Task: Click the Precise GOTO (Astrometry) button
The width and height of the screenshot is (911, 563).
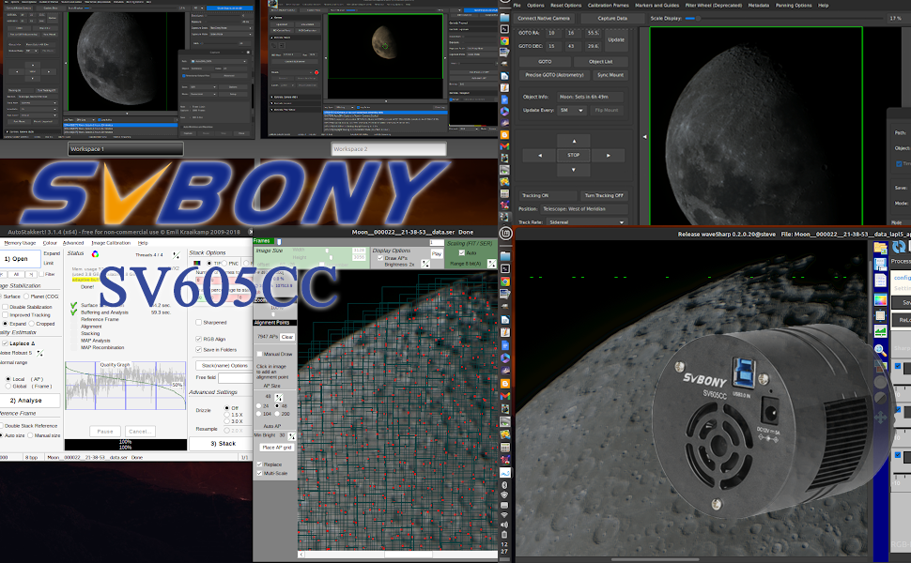Action: 554,75
